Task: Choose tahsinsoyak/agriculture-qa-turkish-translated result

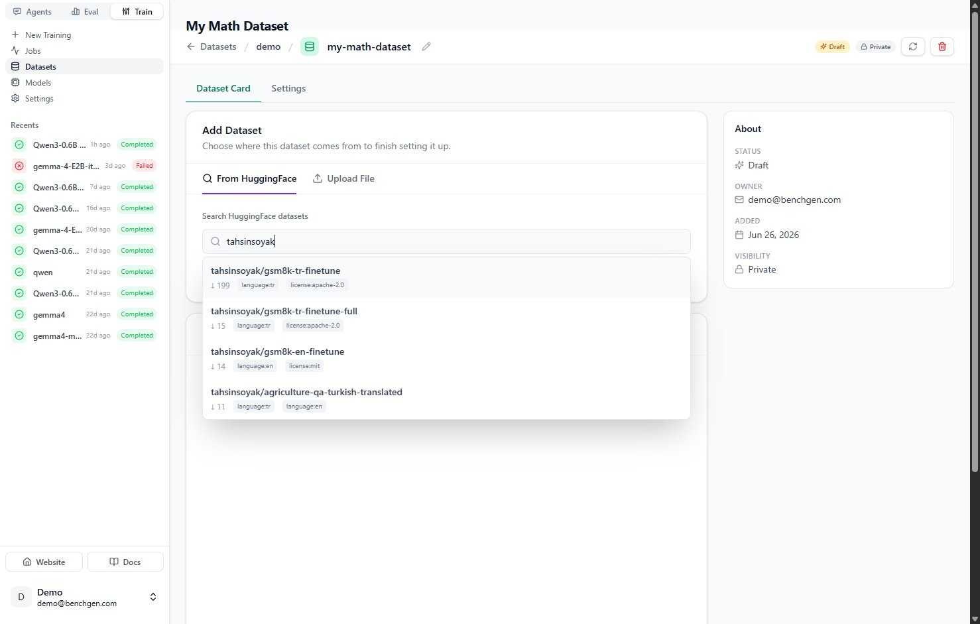Action: (446, 399)
